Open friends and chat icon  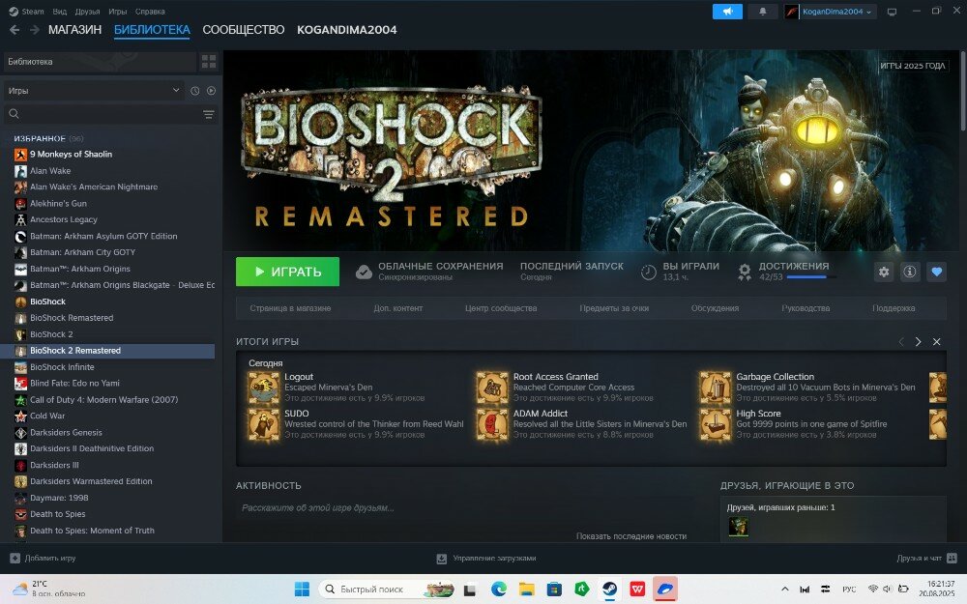pyautogui.click(x=952, y=559)
